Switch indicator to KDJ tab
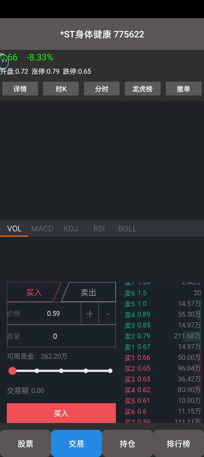The image size is (204, 457). (71, 228)
